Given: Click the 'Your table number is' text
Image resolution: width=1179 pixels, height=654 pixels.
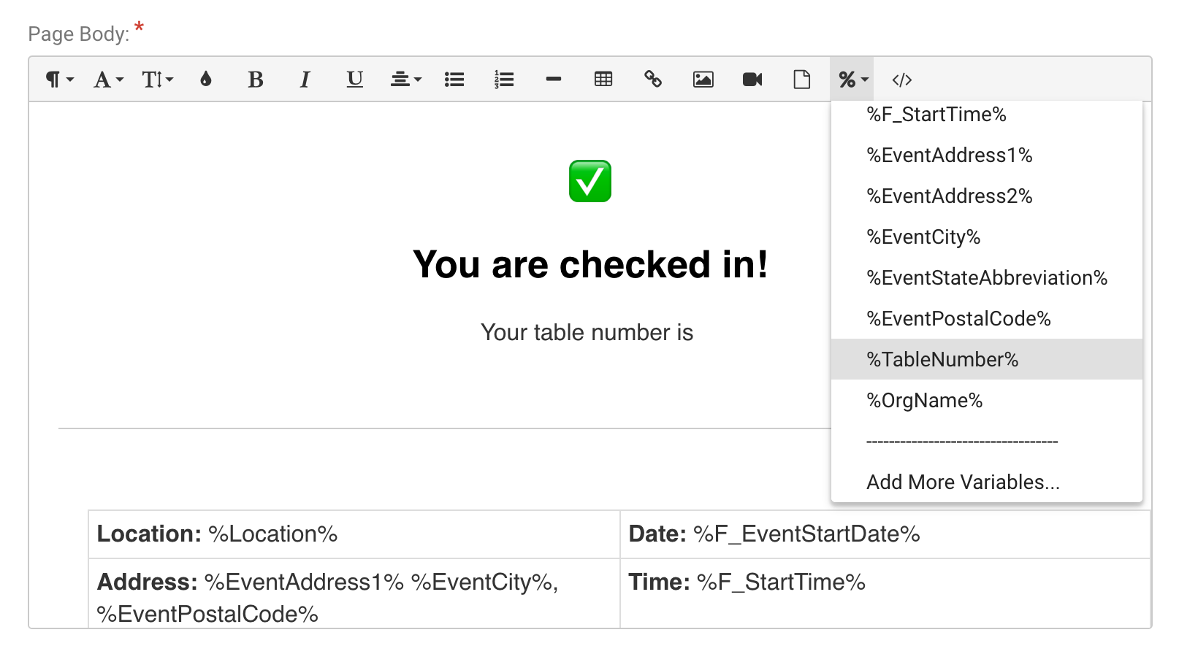Looking at the screenshot, I should pyautogui.click(x=587, y=332).
